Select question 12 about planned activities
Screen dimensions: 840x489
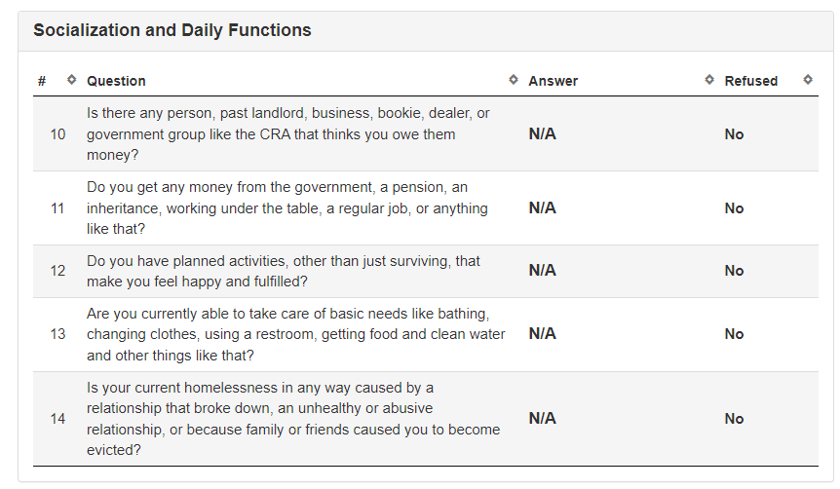[x=283, y=272]
